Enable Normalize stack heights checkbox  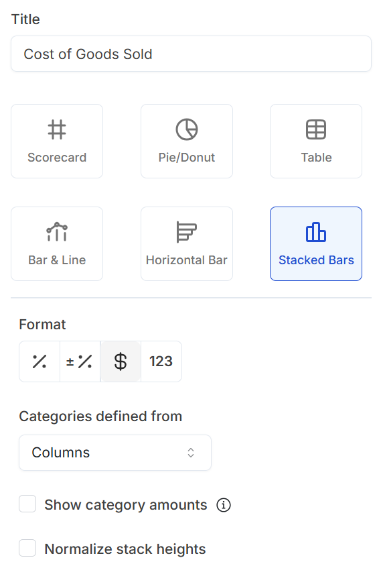point(27,548)
